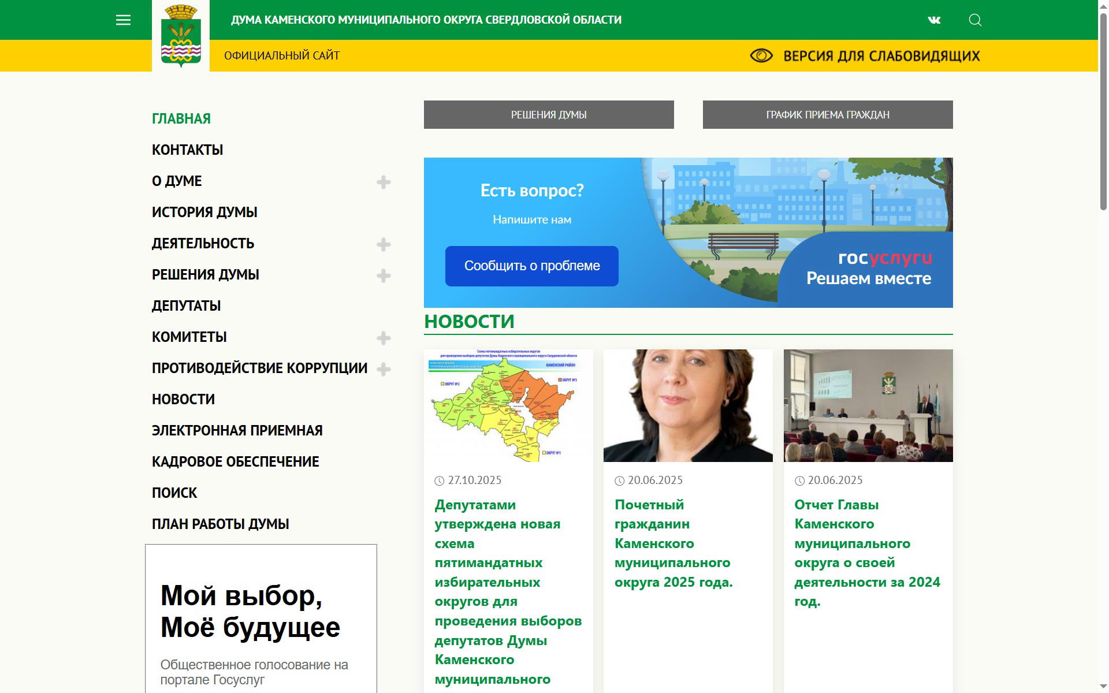Open the electoral districts map thumbnail
The width and height of the screenshot is (1109, 693).
(x=508, y=405)
